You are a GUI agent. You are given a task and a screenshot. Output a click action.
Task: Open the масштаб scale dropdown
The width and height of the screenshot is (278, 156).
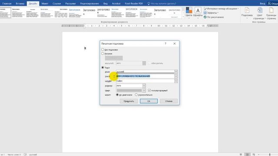(x=144, y=63)
